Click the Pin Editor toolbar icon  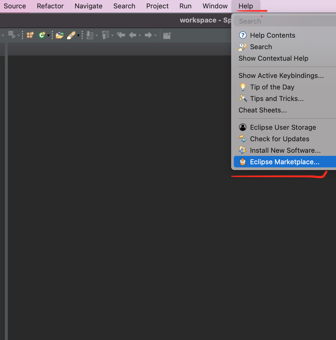click(x=167, y=35)
